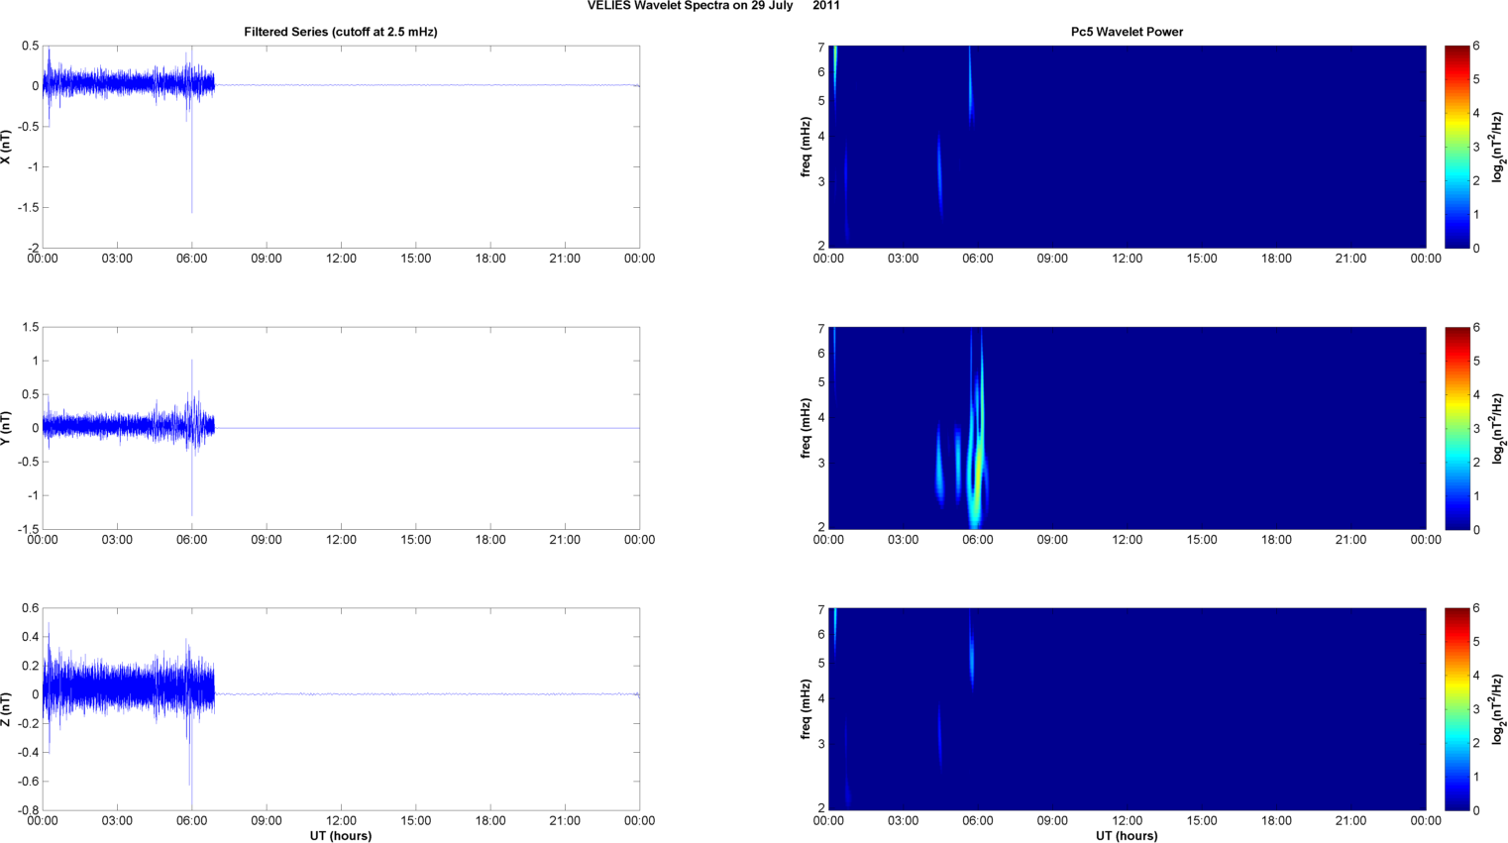Click the log2(nT²/Hz) label of bottom colorbar
This screenshot has height=843, width=1508.
1498,709
